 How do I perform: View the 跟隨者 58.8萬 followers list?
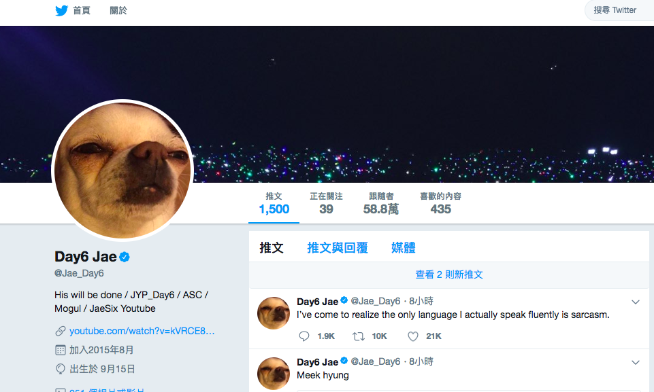[x=381, y=203]
